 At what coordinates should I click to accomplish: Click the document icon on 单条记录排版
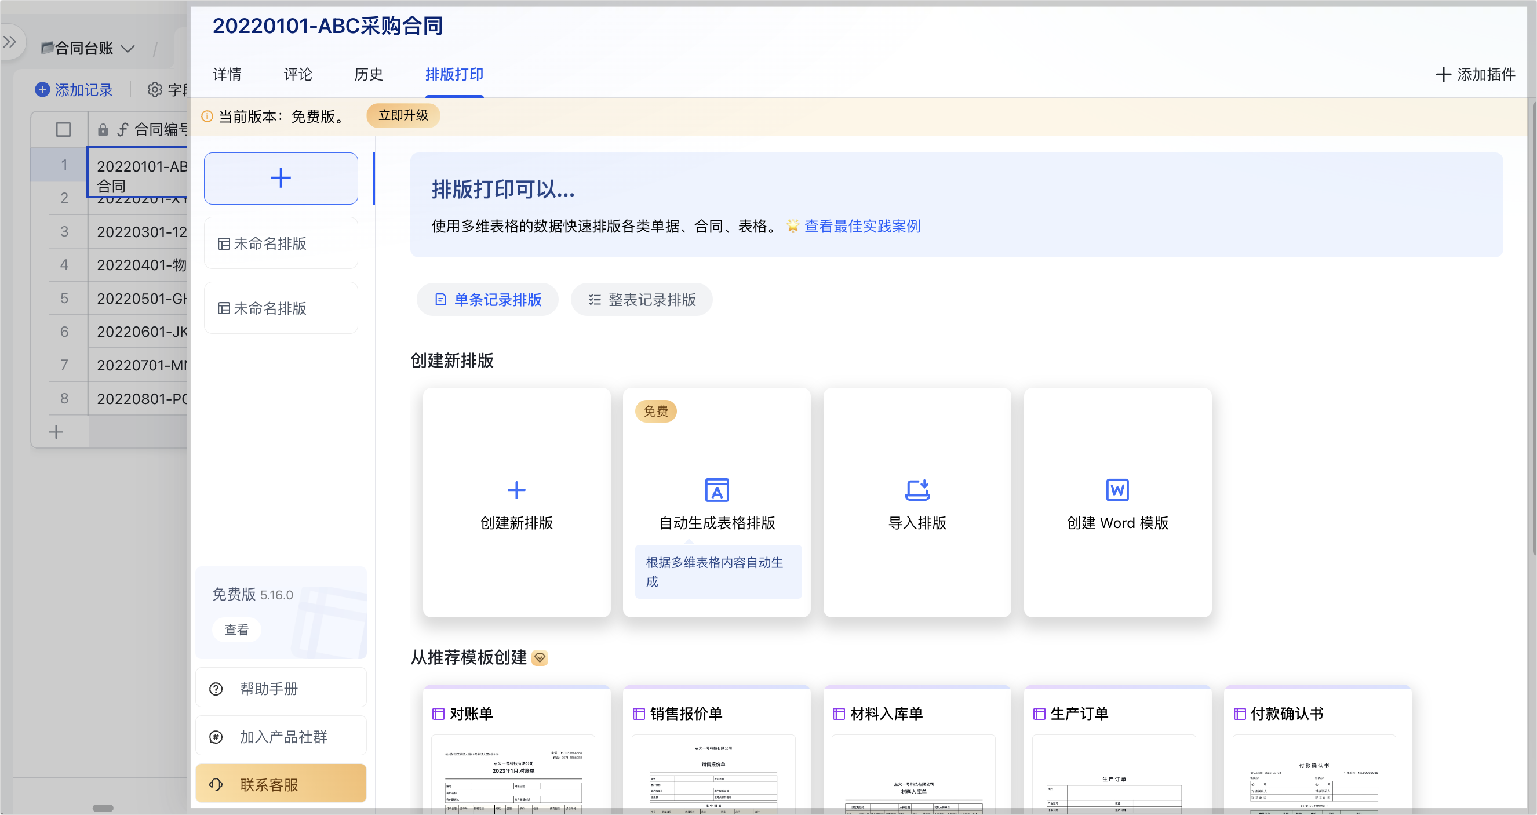click(441, 300)
